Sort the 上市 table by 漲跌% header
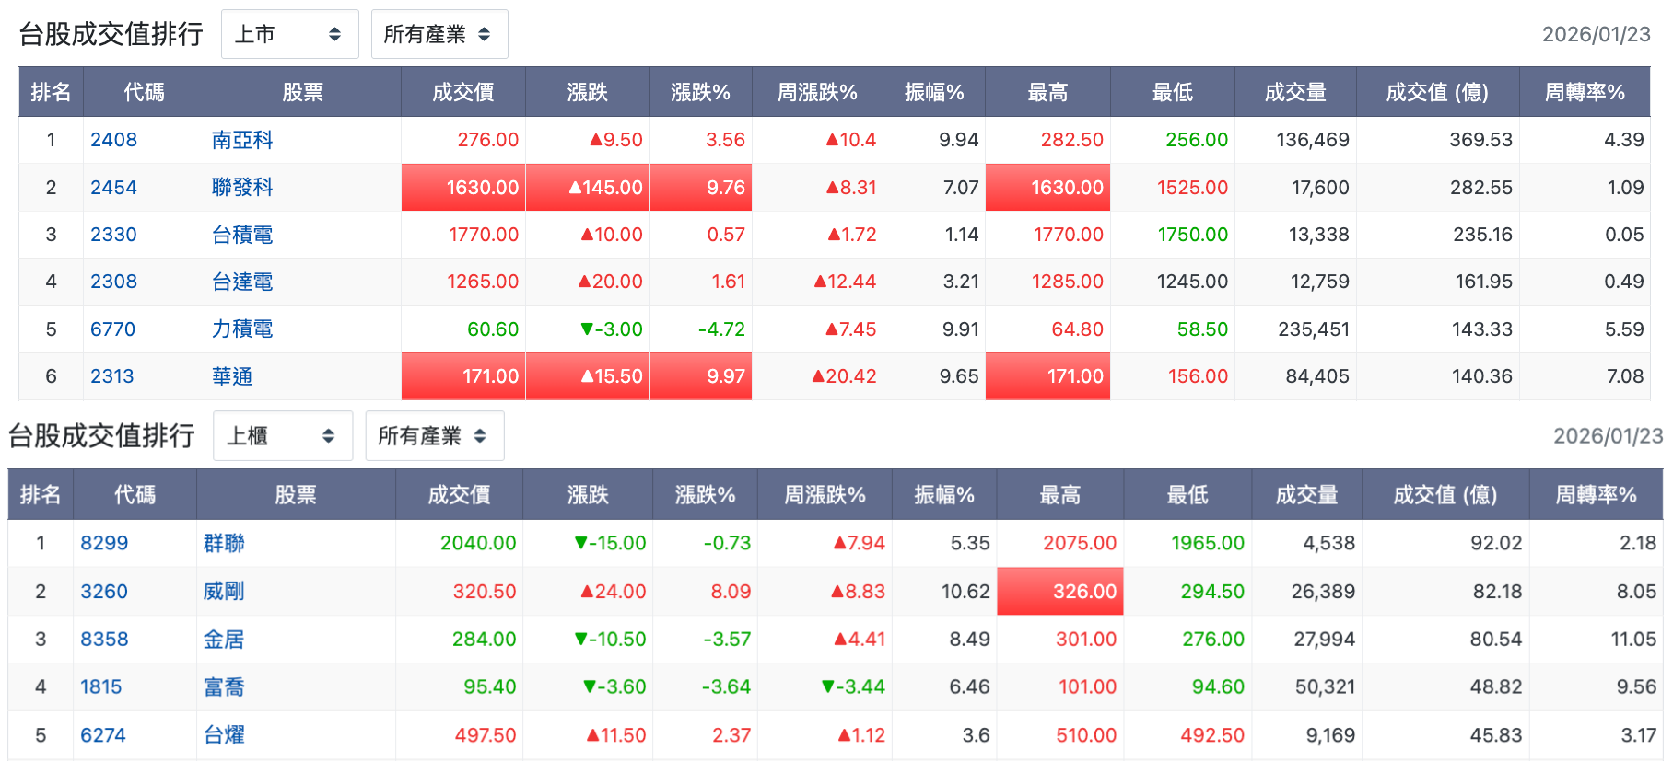 click(x=701, y=92)
